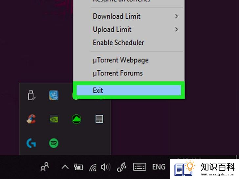The height and width of the screenshot is (179, 239).
Task: Click the battery power icon in taskbar
Action: point(78,167)
